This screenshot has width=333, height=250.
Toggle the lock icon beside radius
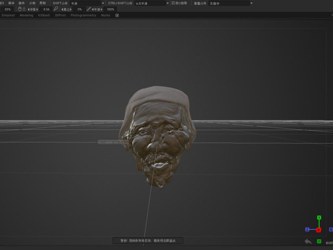click(24, 9)
